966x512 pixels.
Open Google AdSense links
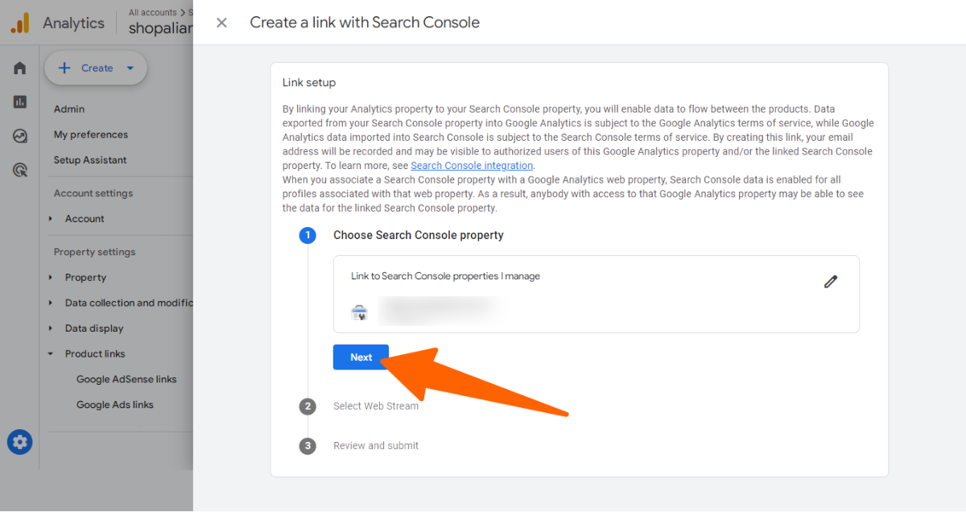(126, 379)
